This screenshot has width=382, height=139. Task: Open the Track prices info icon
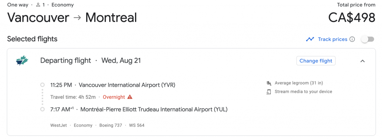[x=352, y=40]
